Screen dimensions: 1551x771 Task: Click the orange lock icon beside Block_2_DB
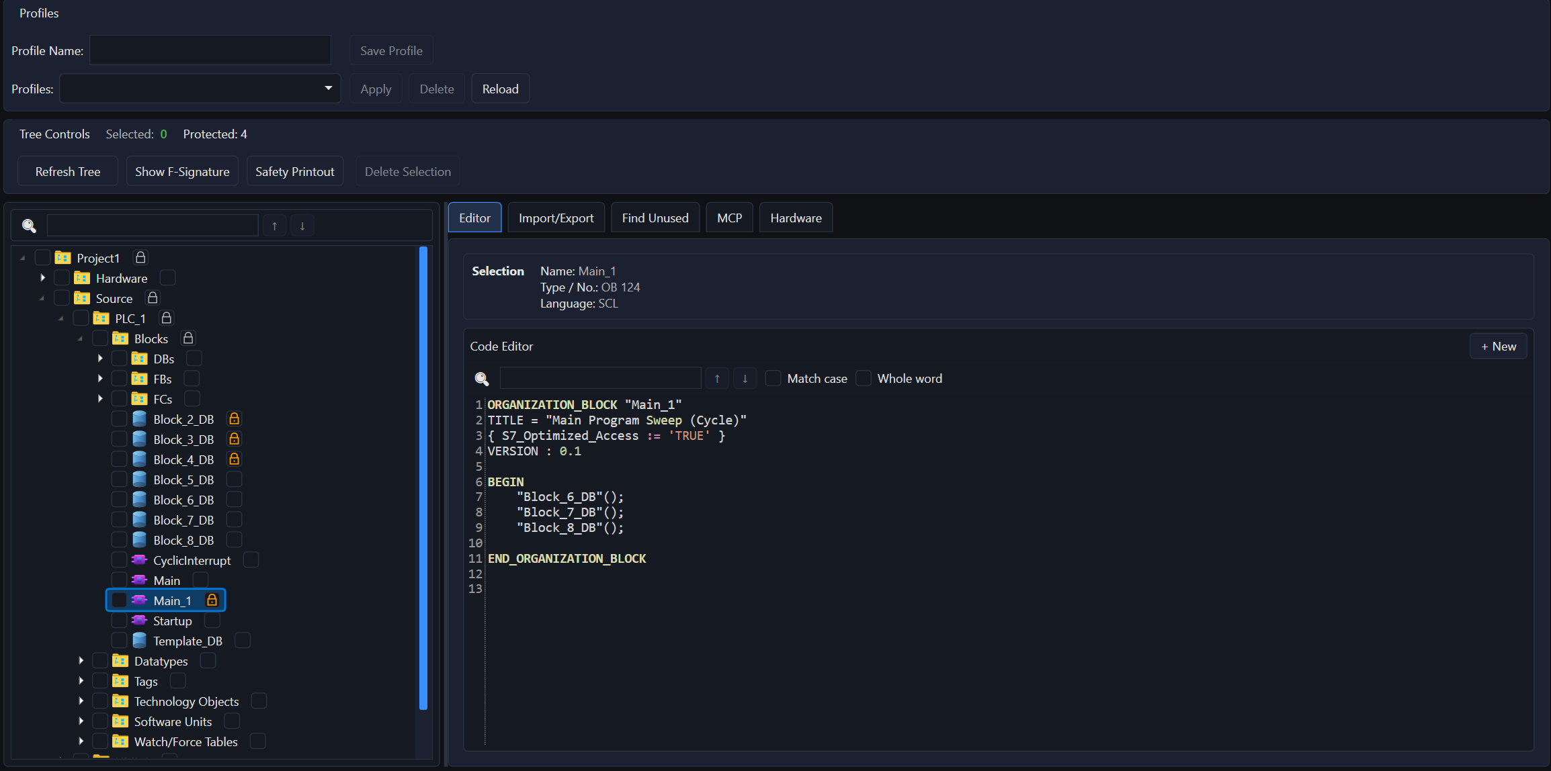pos(234,419)
